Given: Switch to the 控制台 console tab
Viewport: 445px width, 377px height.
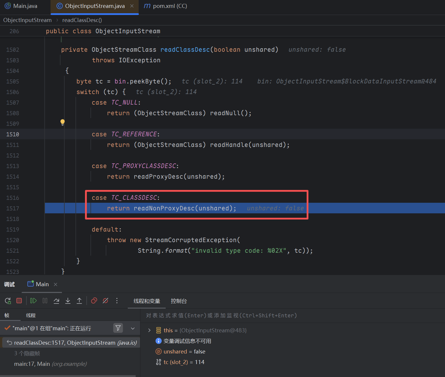Looking at the screenshot, I should pyautogui.click(x=179, y=301).
